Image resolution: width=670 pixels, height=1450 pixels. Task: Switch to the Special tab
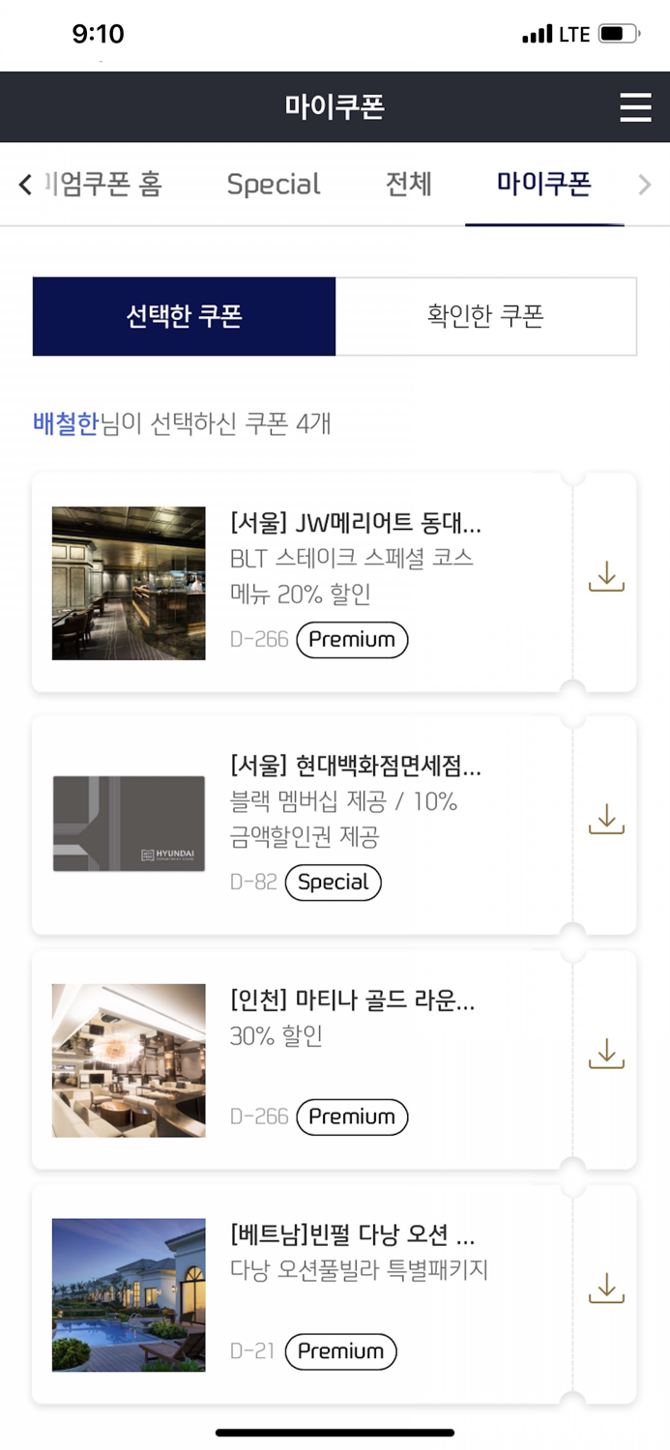[273, 185]
